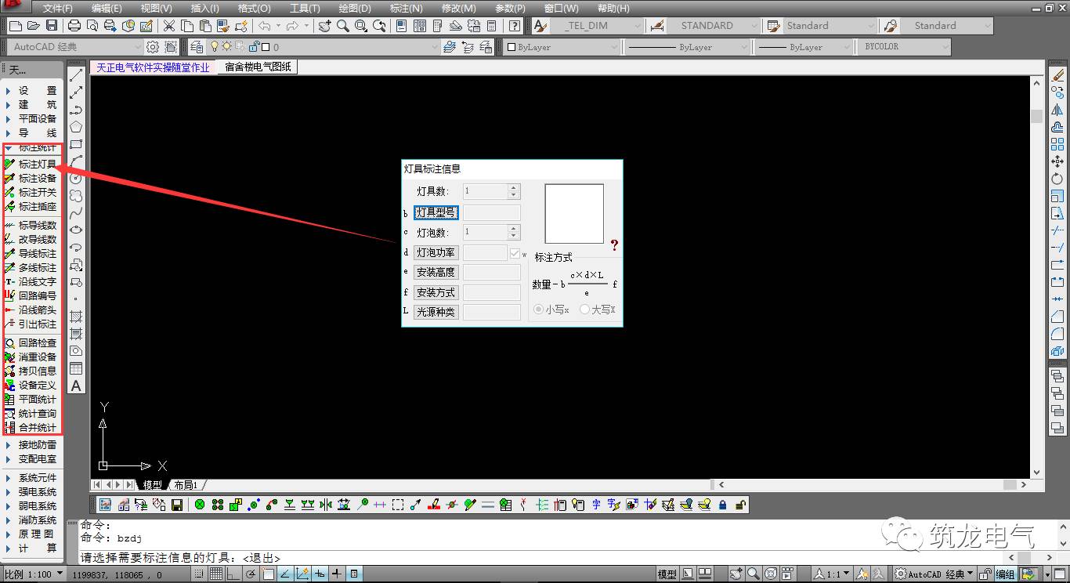
Task: Expand the 设置 menu group
Action: pos(31,91)
